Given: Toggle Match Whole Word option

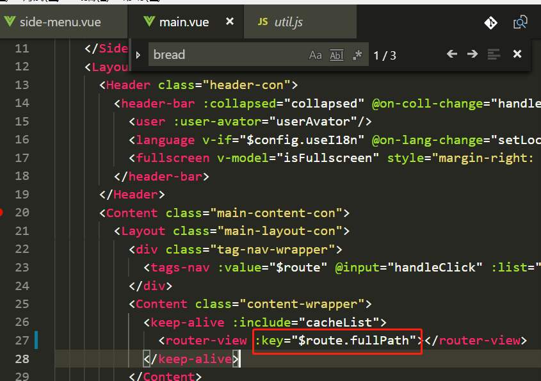Looking at the screenshot, I should pyautogui.click(x=337, y=55).
